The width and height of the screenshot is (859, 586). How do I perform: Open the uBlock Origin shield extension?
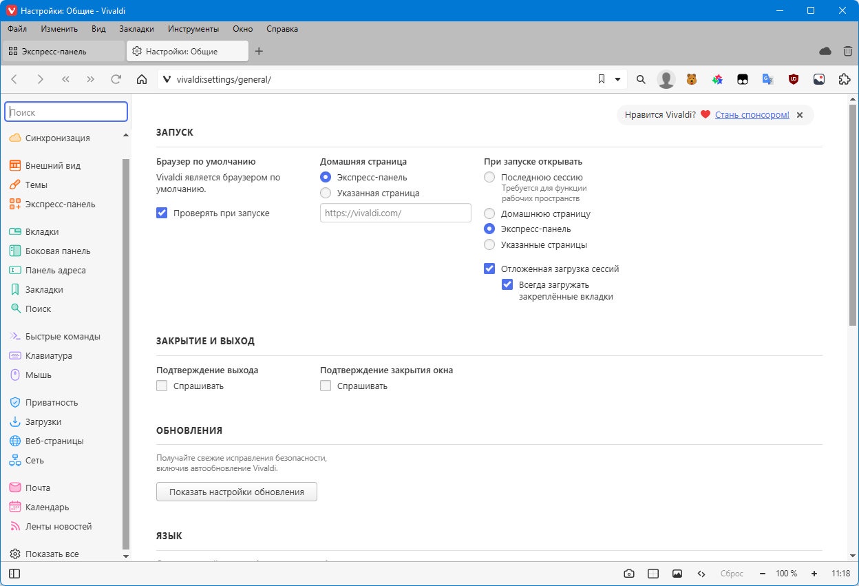tap(794, 79)
